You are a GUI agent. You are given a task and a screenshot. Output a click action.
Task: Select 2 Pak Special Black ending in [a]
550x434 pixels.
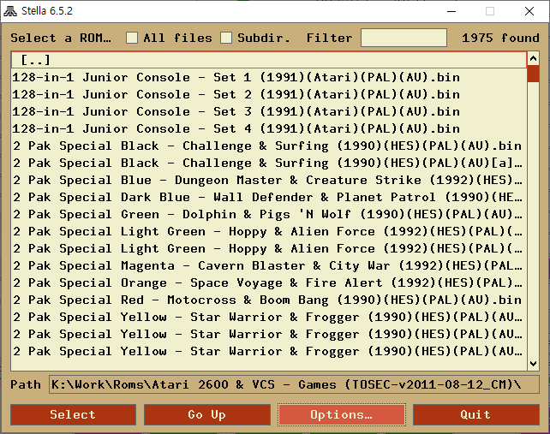point(269,163)
